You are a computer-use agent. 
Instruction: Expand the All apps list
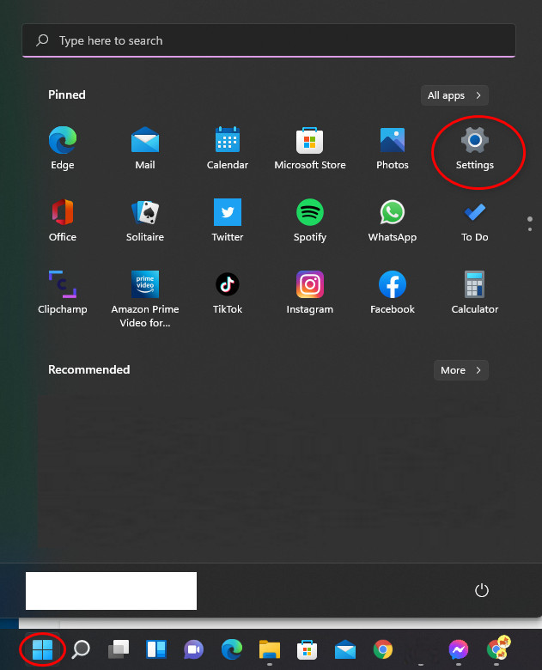(x=454, y=95)
